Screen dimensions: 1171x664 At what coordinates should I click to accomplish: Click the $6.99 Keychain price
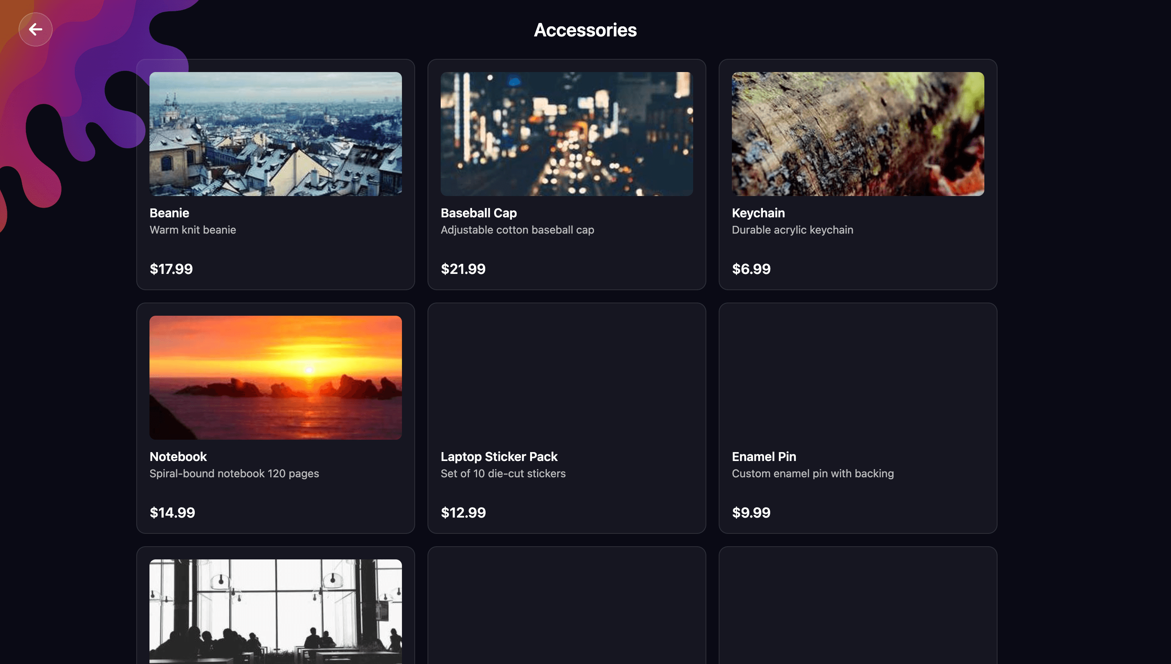coord(751,269)
